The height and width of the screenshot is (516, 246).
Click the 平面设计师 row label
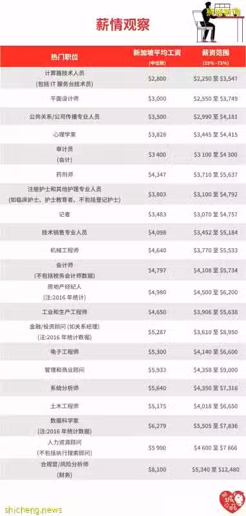(x=64, y=99)
